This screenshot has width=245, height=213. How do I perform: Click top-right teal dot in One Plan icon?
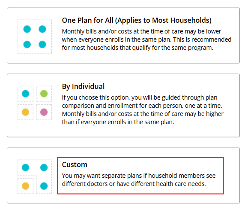click(x=42, y=29)
